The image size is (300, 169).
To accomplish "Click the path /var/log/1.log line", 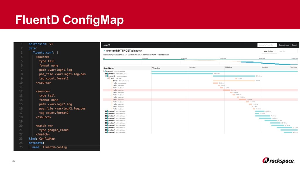I will click(55, 70).
